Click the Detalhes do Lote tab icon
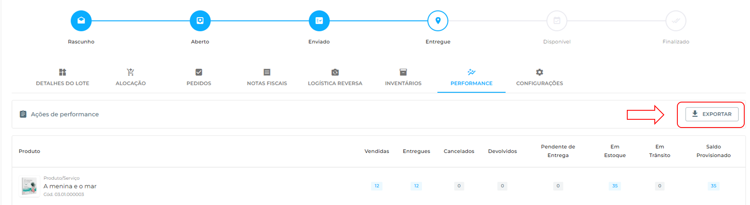The width and height of the screenshot is (750, 205). 62,72
